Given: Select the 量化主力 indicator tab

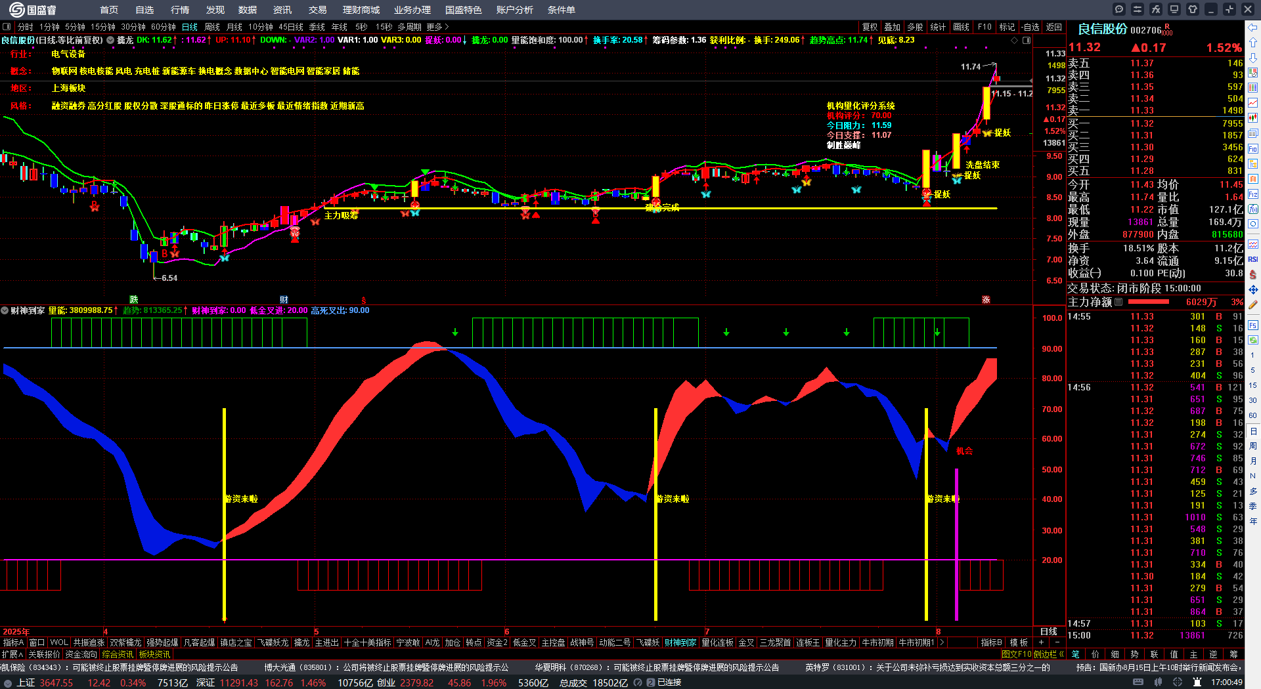Looking at the screenshot, I should pos(841,642).
